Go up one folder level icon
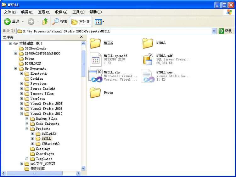Image resolution: width=236 pixels, height=177 pixels. click(x=45, y=21)
